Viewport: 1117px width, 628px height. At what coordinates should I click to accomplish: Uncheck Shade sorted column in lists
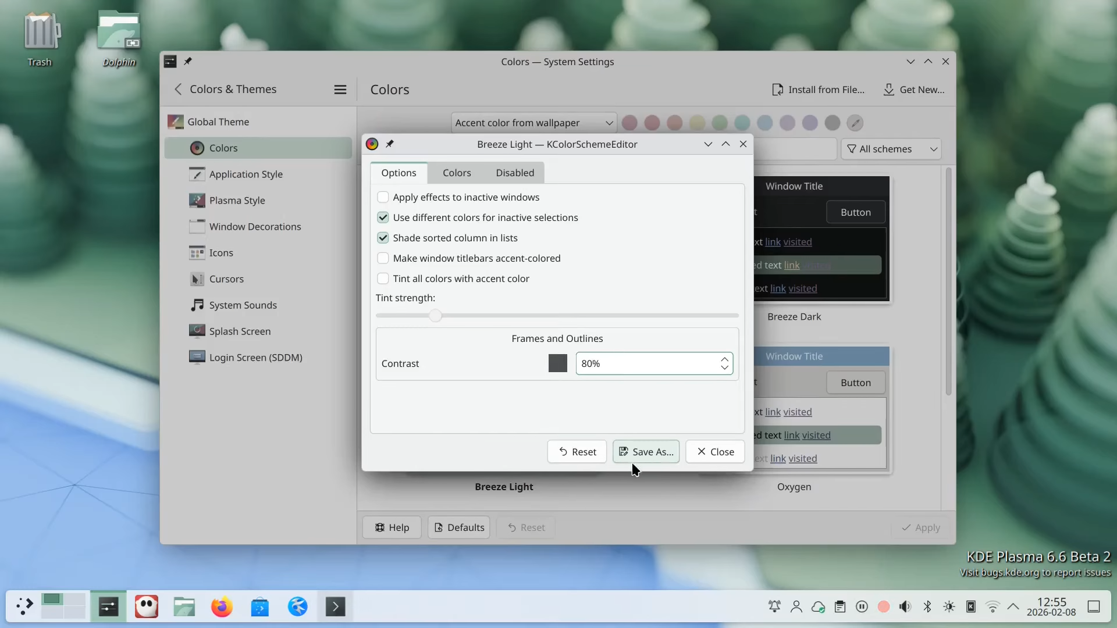click(383, 238)
